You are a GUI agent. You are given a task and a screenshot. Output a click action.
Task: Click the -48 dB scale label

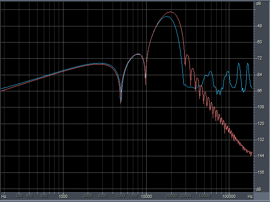point(259,26)
